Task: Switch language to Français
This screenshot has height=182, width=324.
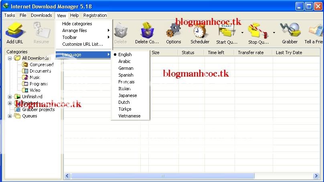Action: (130, 82)
